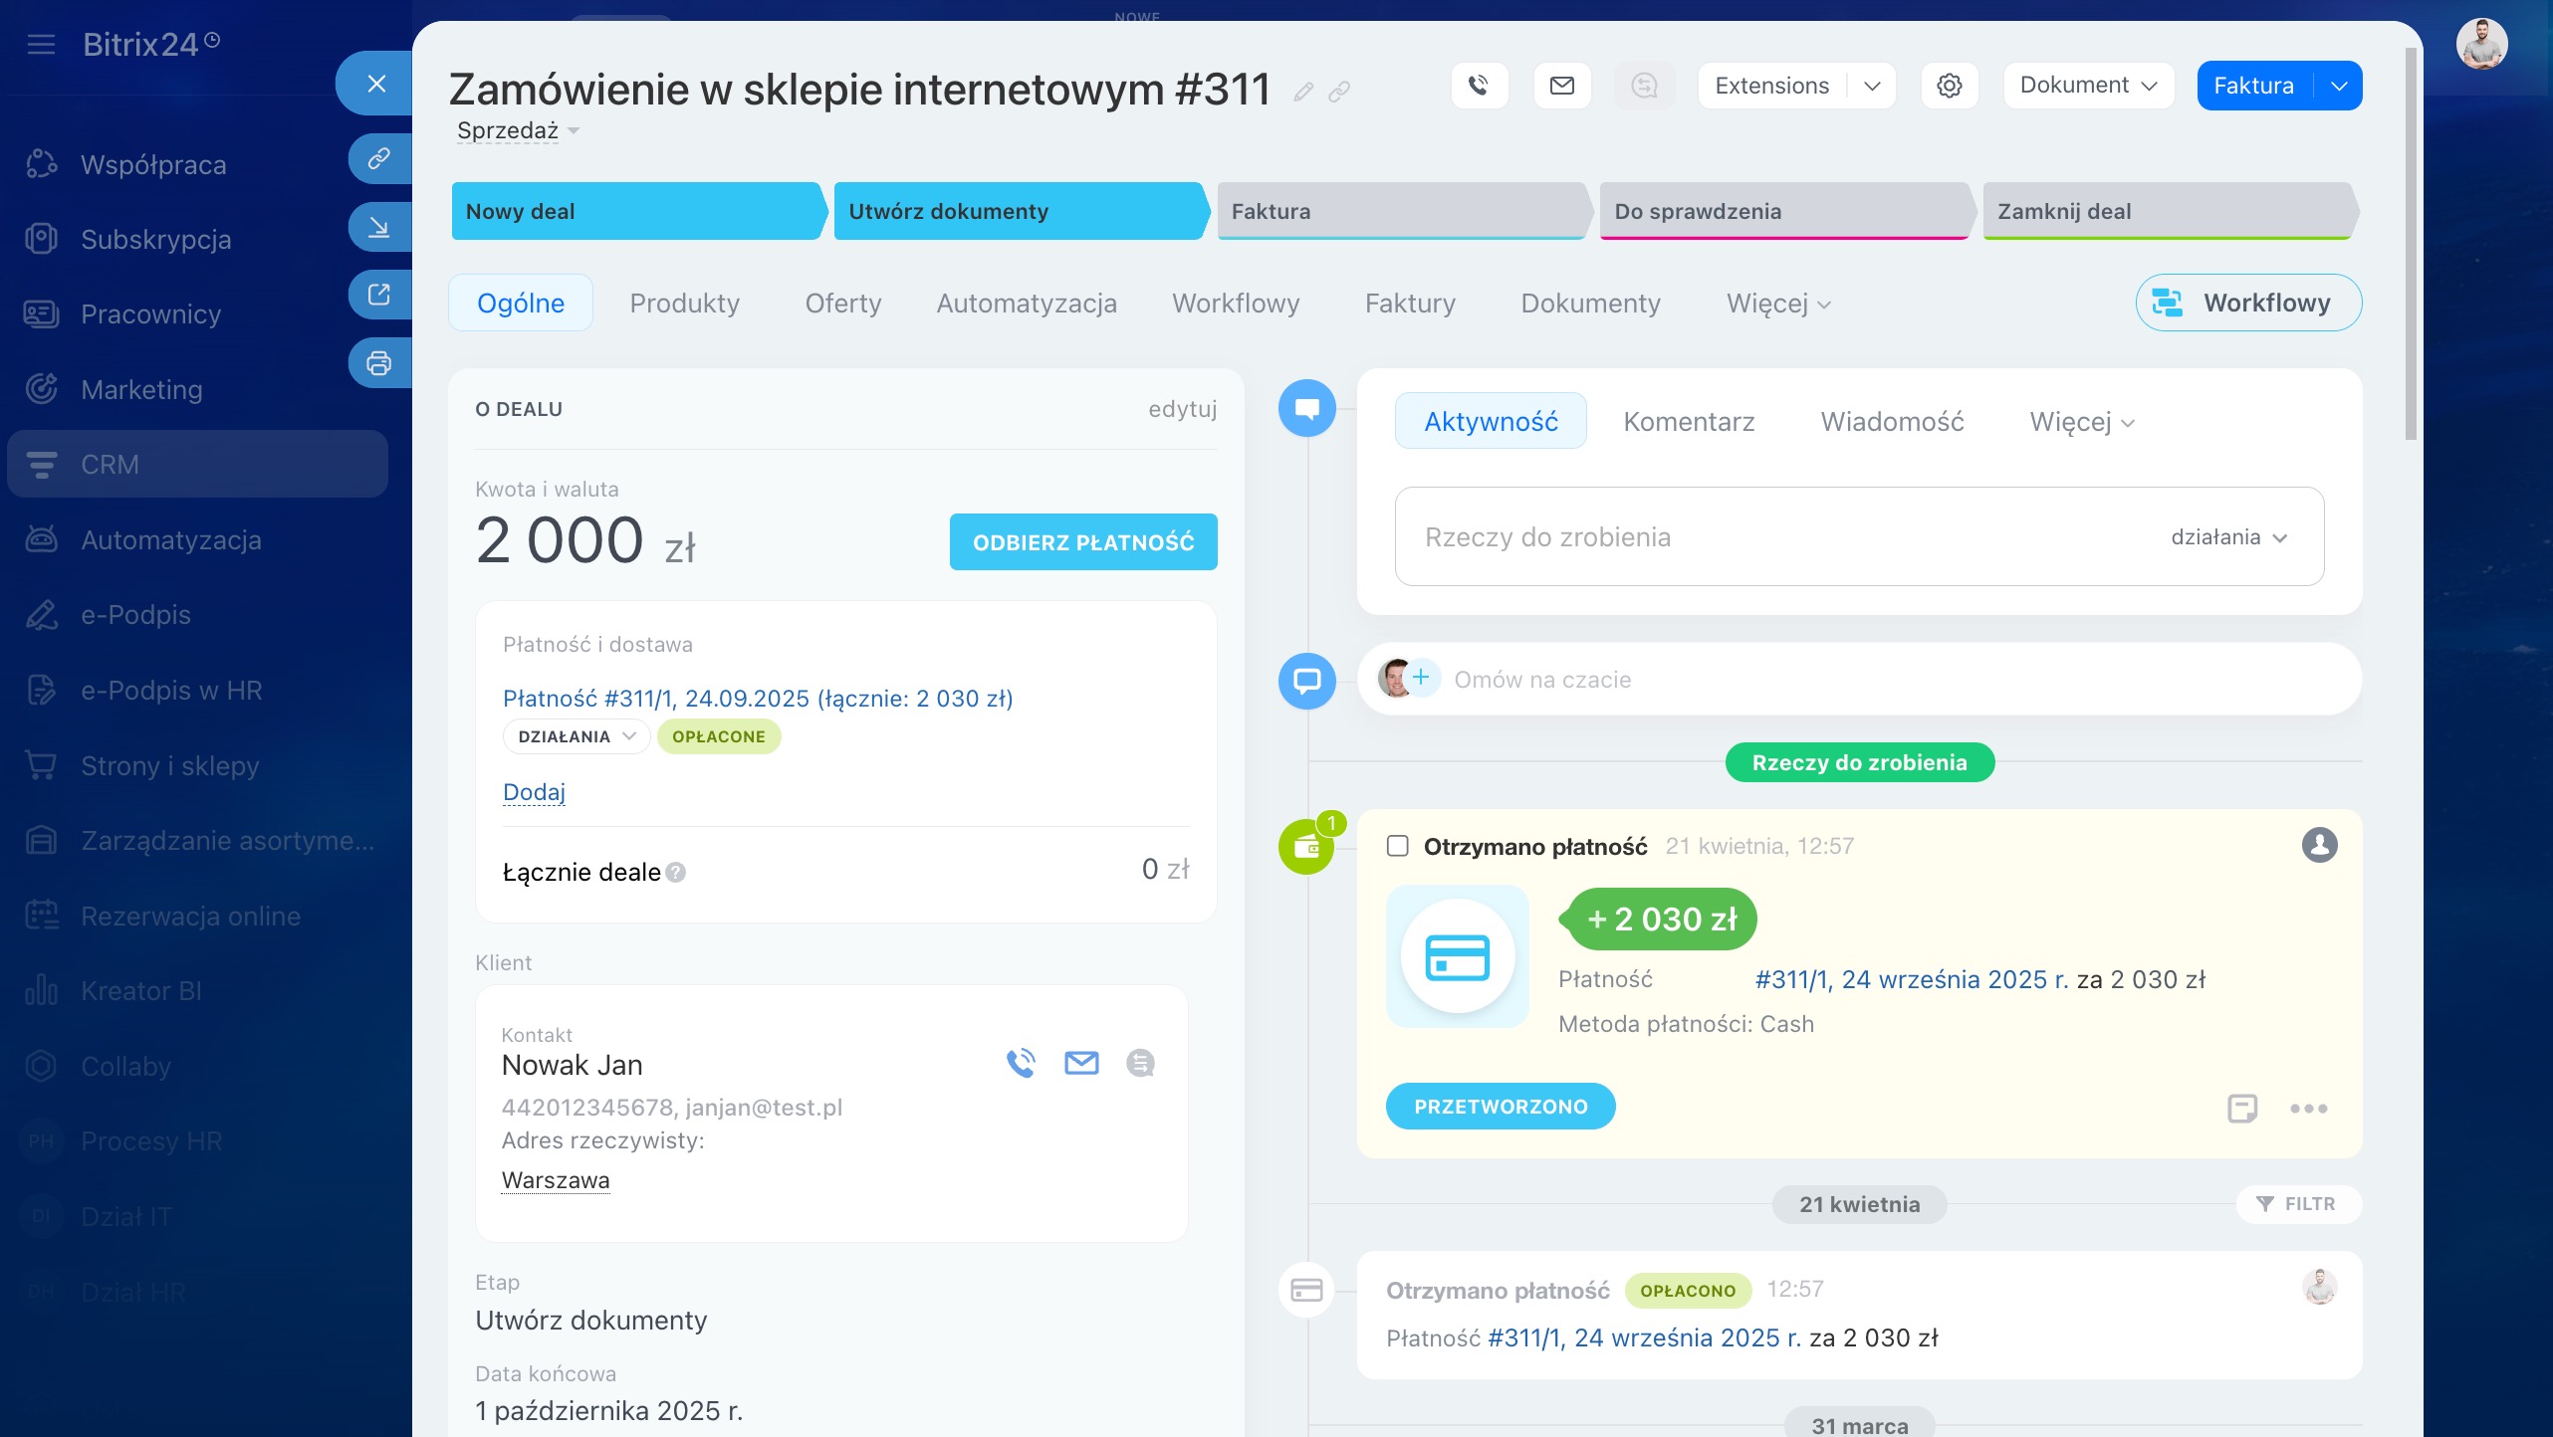Click the note icon in payment activity
This screenshot has height=1437, width=2553.
[2241, 1108]
